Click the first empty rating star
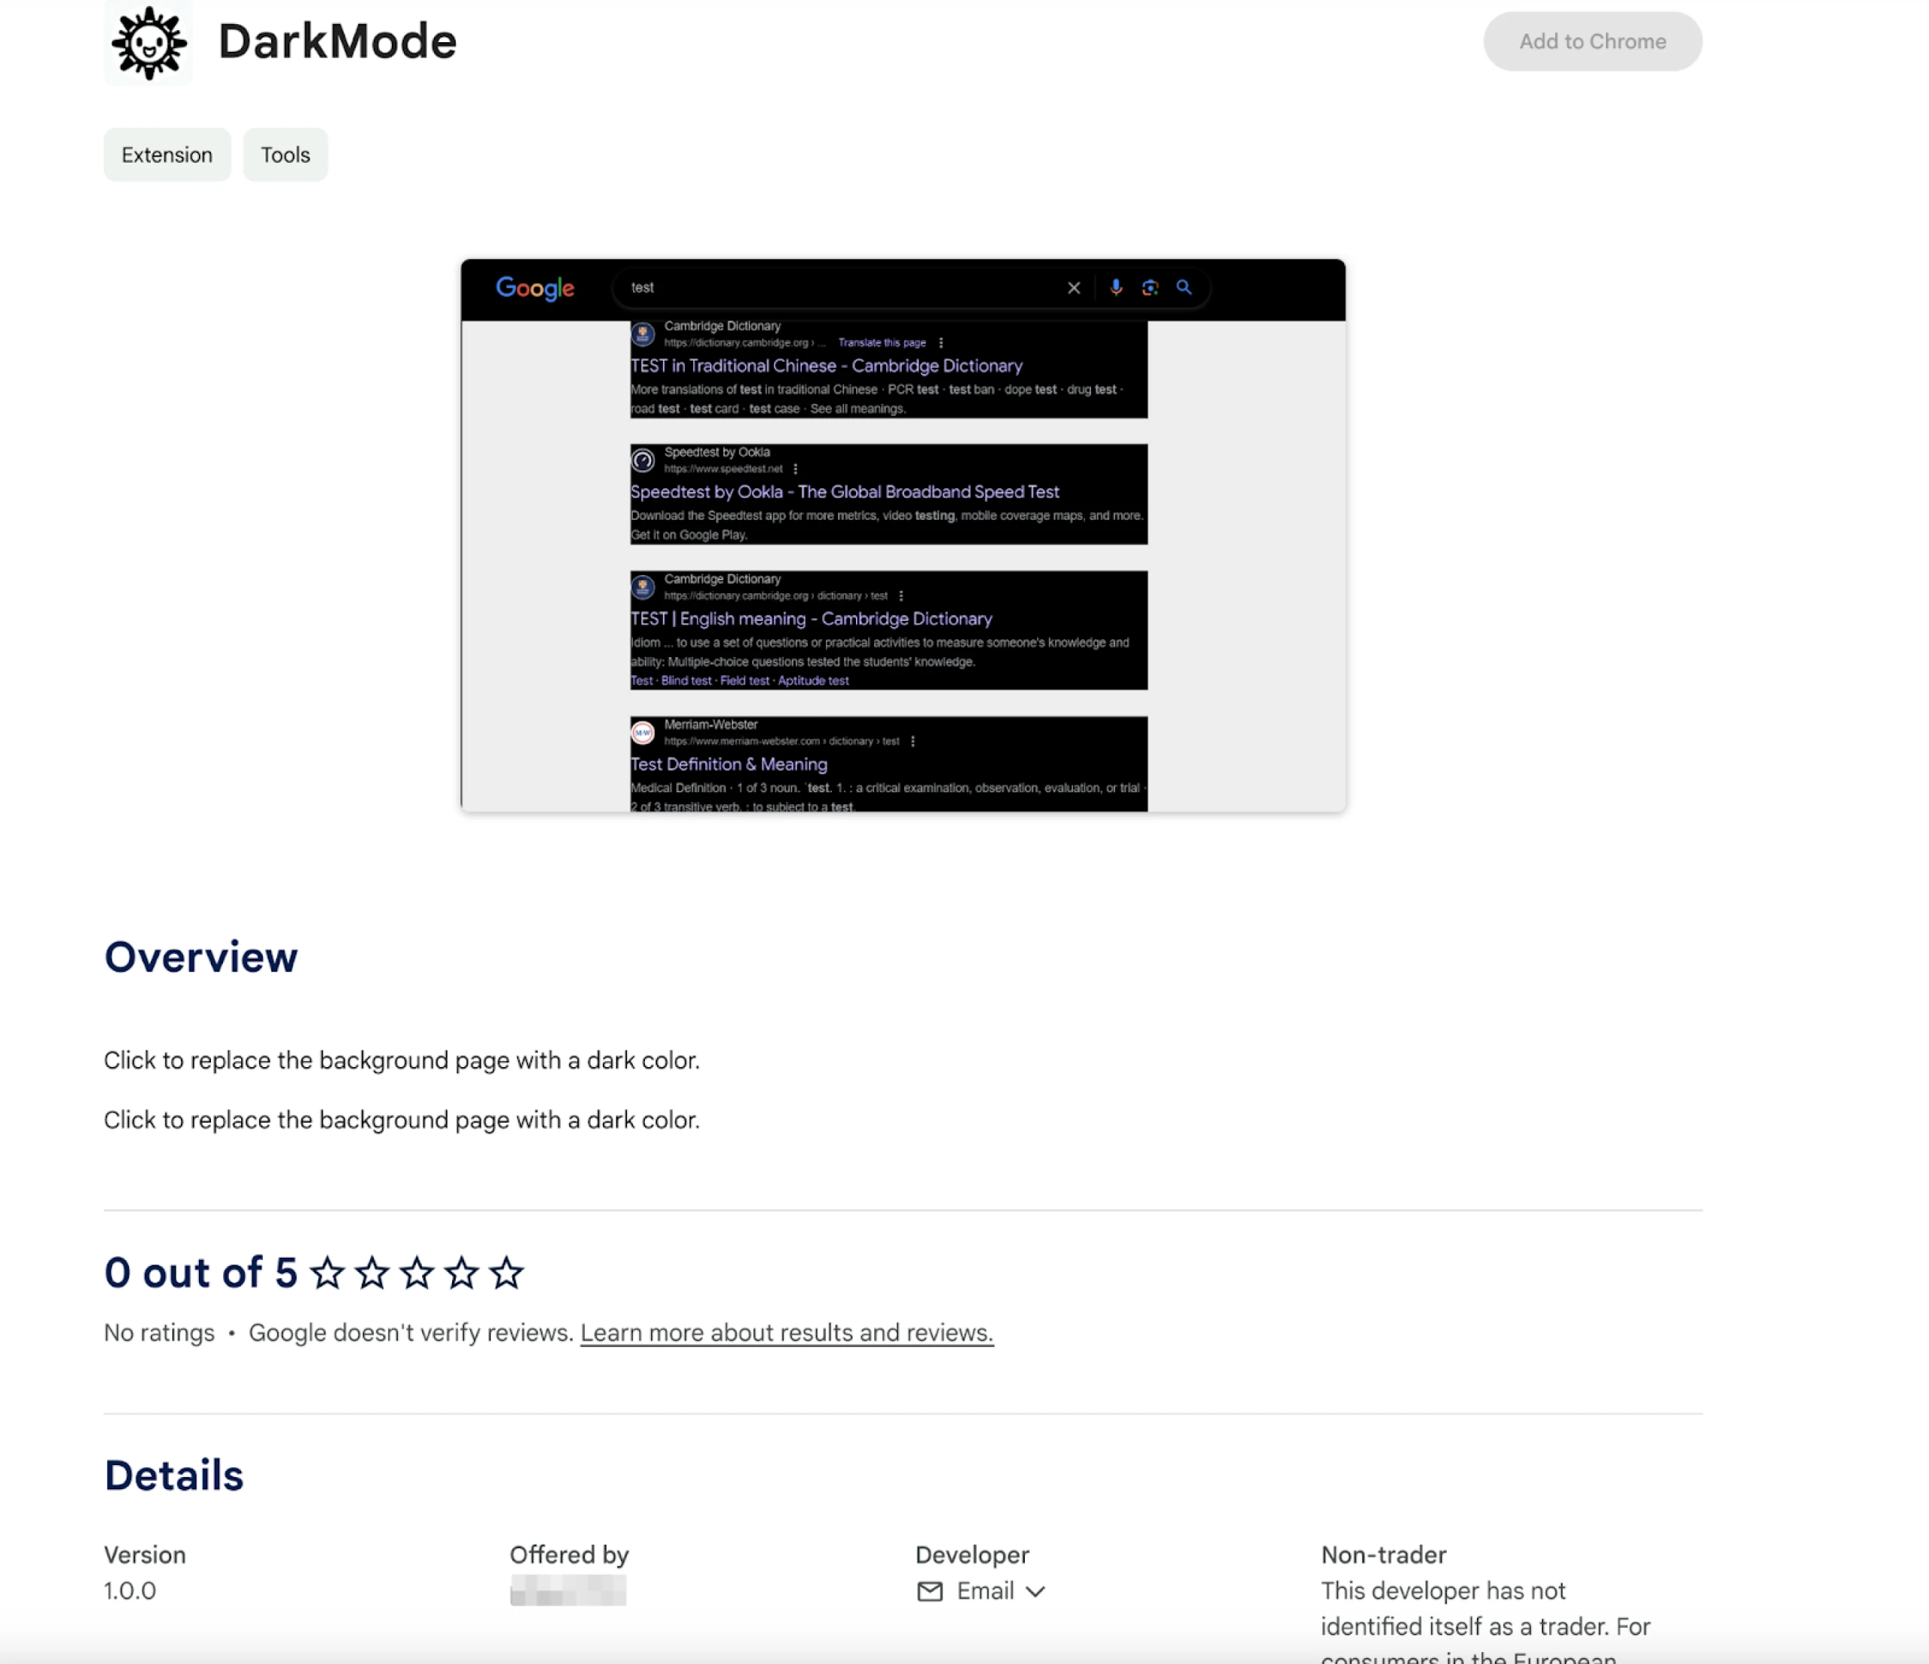The width and height of the screenshot is (1929, 1664). click(328, 1273)
